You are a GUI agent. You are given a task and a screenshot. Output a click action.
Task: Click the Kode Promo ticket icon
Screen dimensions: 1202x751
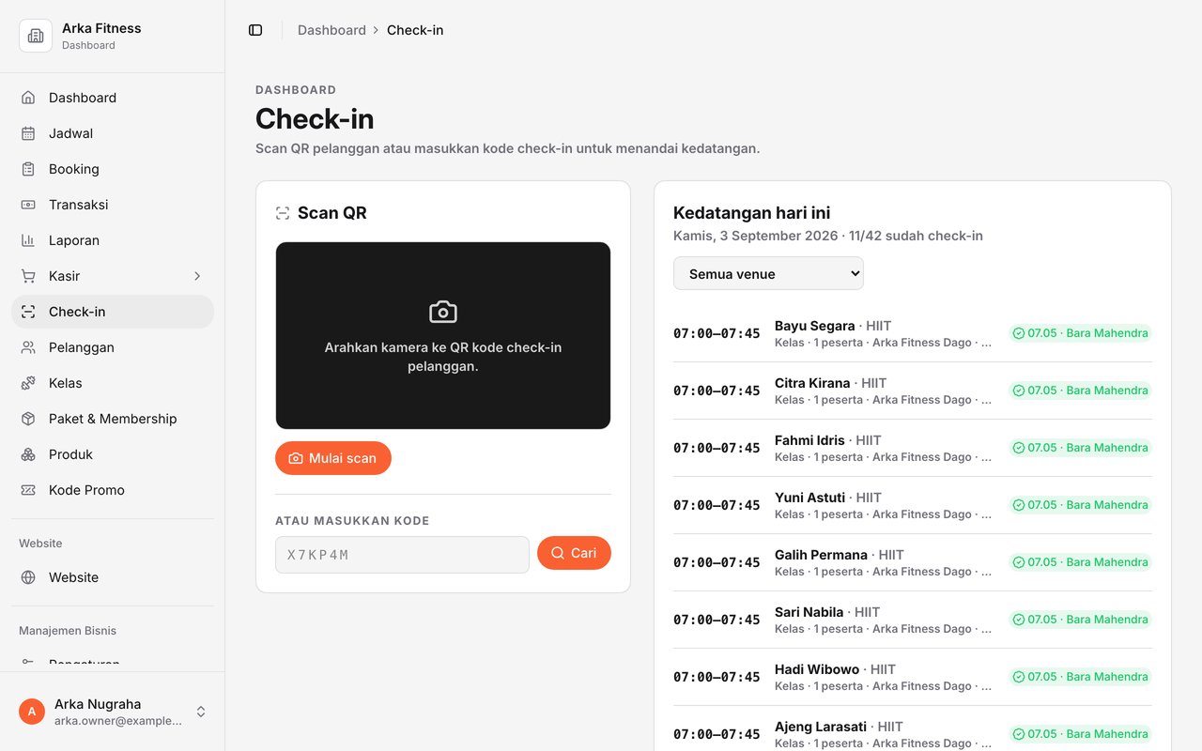pos(28,490)
